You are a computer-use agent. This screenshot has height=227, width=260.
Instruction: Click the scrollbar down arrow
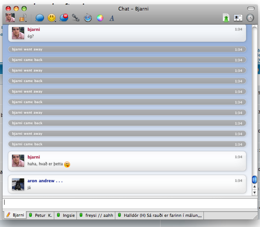(x=254, y=193)
